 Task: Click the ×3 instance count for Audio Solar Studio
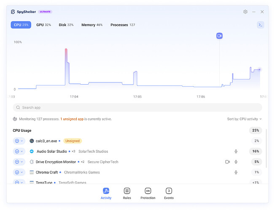pyautogui.click(x=73, y=152)
